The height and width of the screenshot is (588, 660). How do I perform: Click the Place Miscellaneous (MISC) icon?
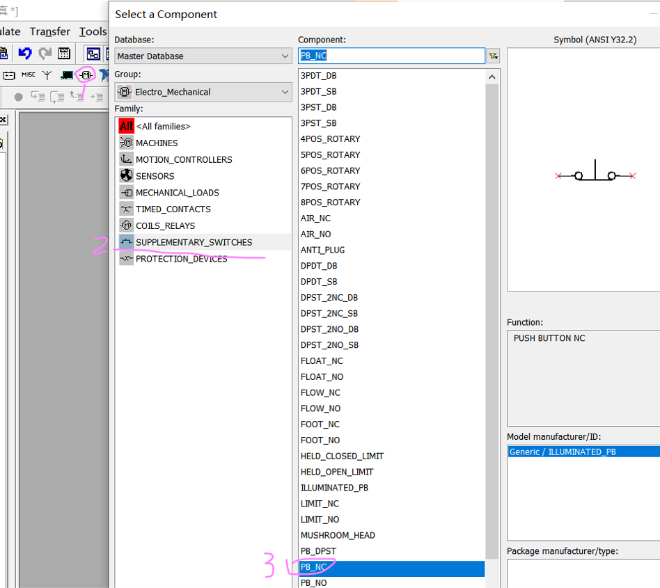(x=29, y=75)
